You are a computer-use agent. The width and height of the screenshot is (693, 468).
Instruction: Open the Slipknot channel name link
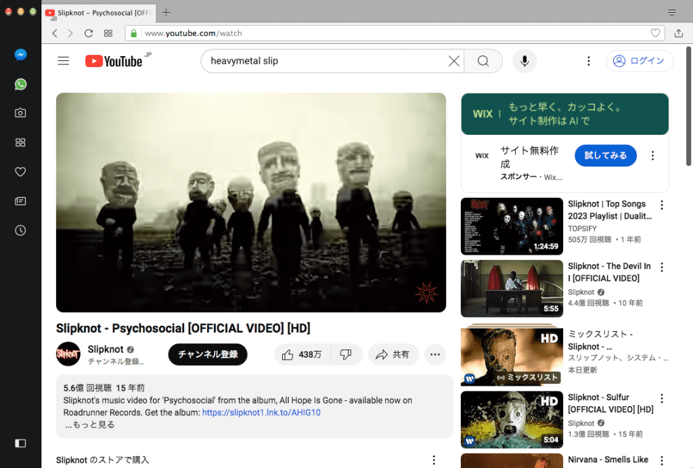(106, 349)
